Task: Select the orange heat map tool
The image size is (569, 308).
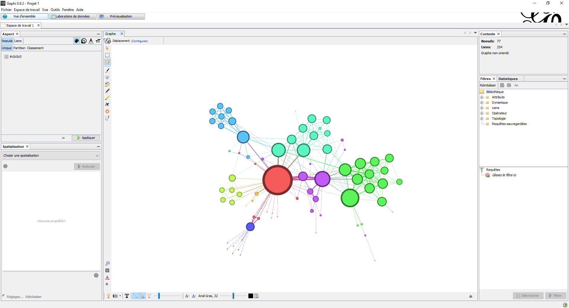Action: point(107,111)
